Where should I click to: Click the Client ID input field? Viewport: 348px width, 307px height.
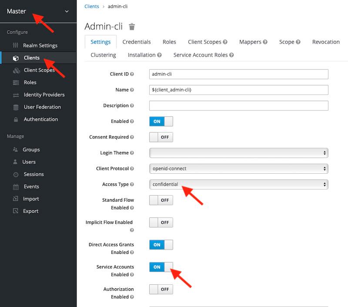(x=238, y=74)
